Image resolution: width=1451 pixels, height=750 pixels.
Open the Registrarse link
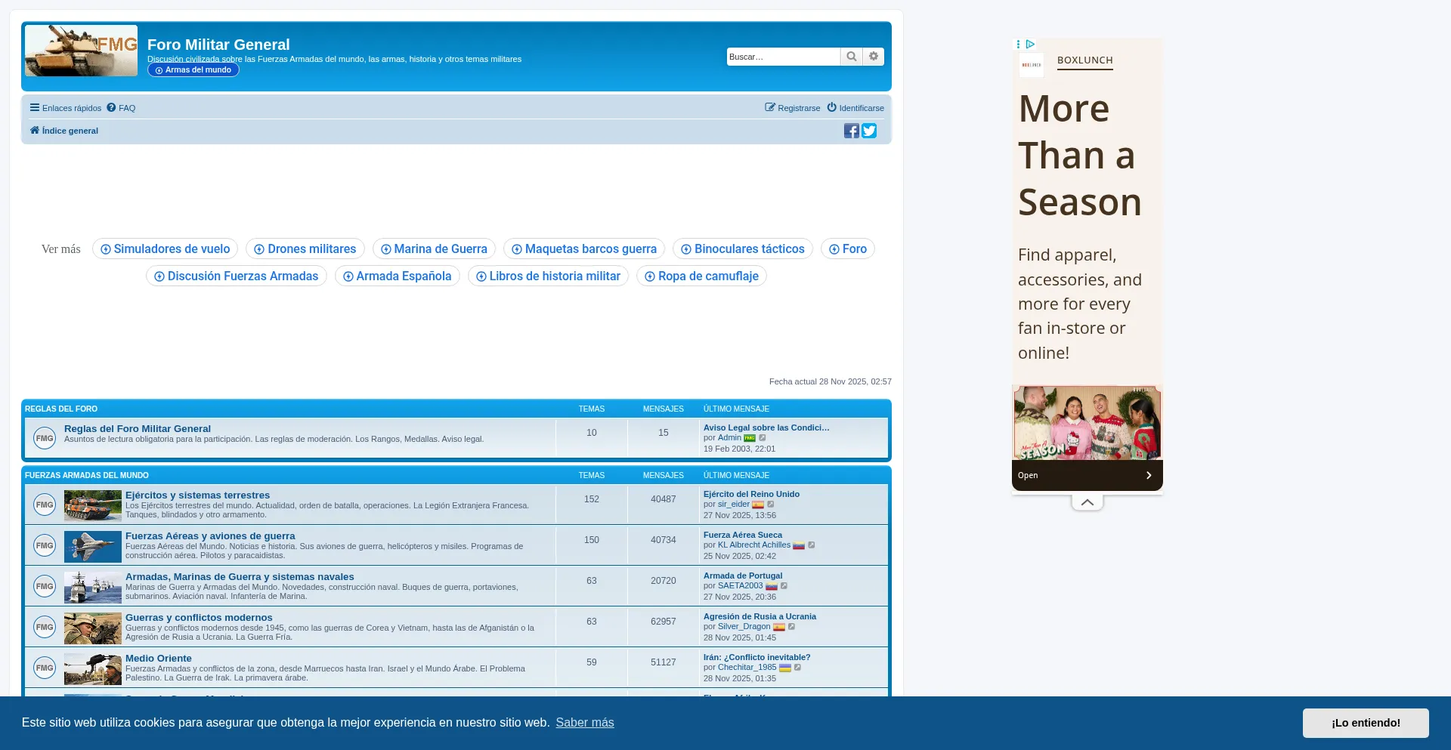(792, 108)
